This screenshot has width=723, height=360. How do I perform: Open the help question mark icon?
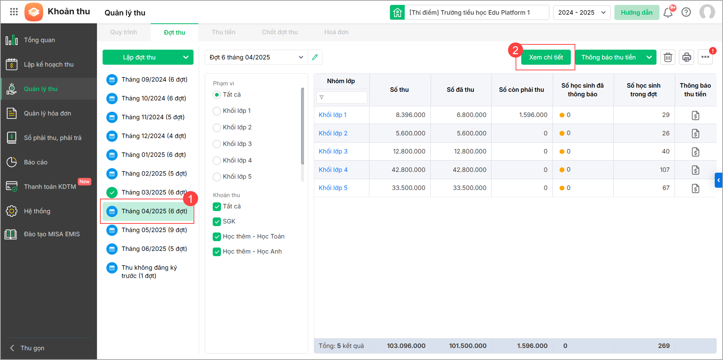click(686, 12)
